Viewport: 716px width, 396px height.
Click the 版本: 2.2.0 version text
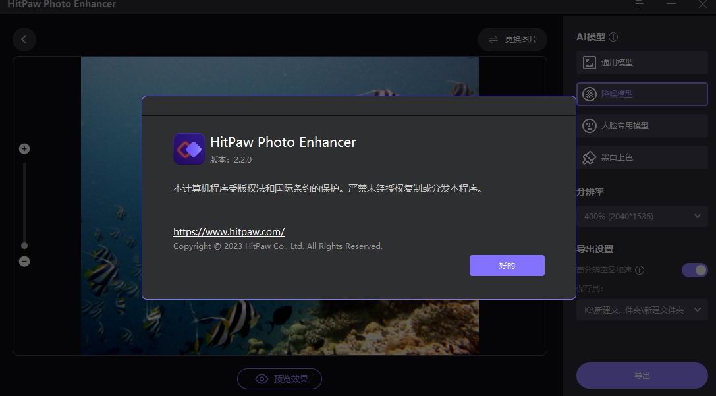tap(231, 160)
